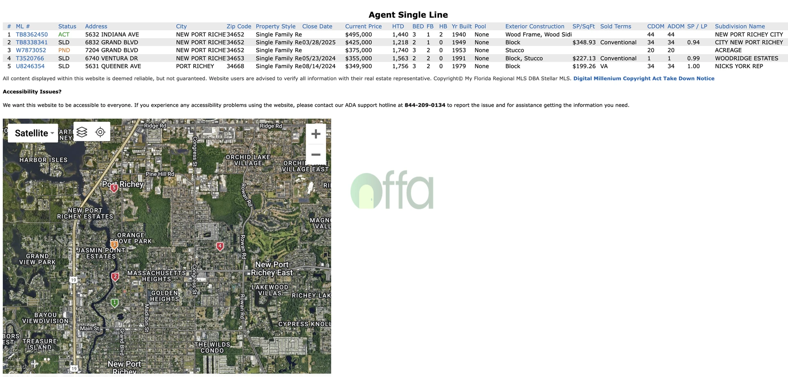Open listing U8246354
The width and height of the screenshot is (788, 377).
tap(30, 66)
